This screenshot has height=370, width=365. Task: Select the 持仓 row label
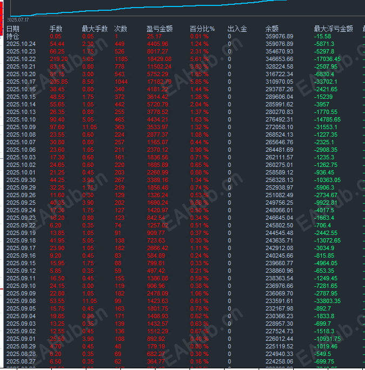point(12,37)
